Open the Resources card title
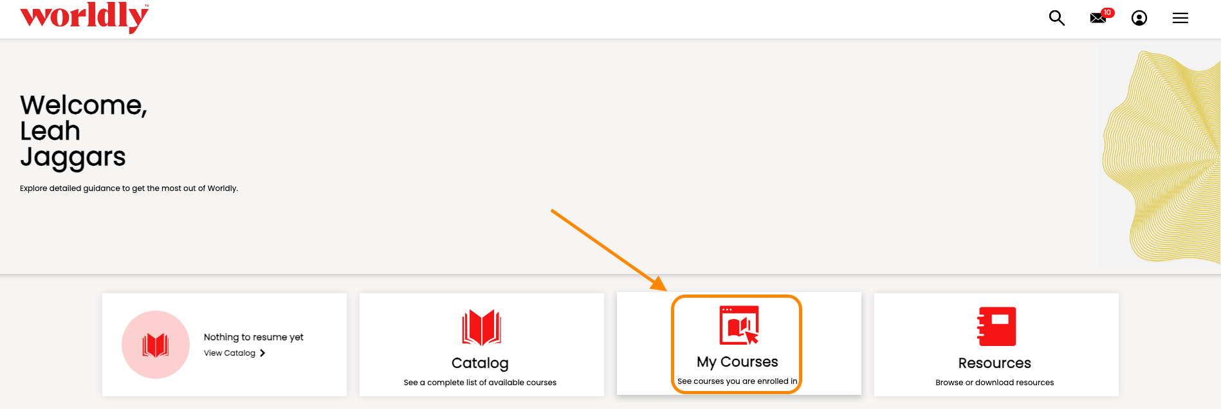 995,363
